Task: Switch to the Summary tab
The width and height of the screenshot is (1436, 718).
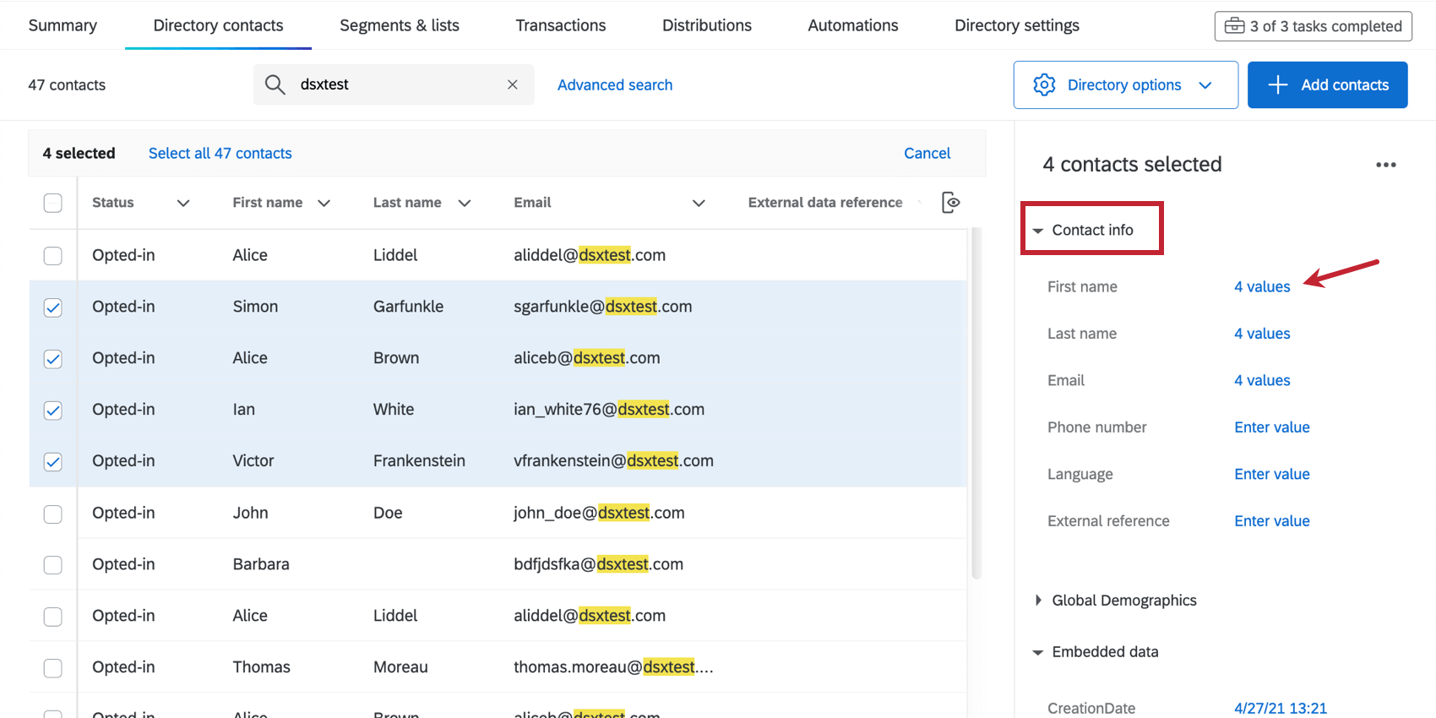Action: (x=63, y=25)
